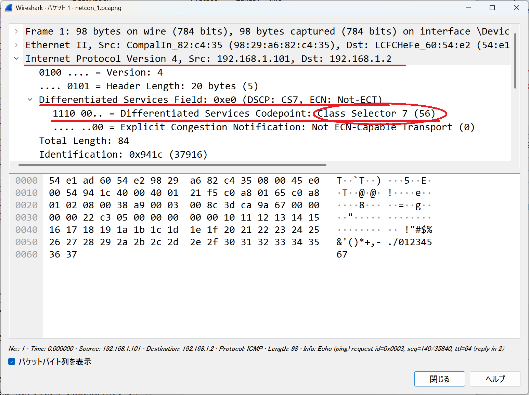Screen dimensions: 529x395
Task: Click the packet summary status line at bottom
Action: 256,348
